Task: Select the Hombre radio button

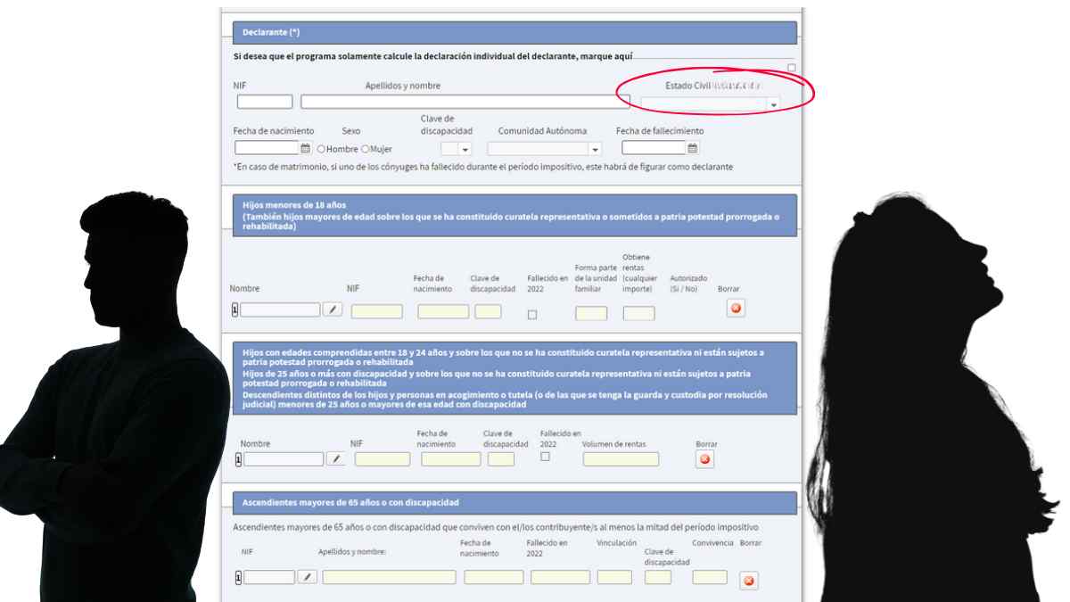Action: (x=321, y=149)
